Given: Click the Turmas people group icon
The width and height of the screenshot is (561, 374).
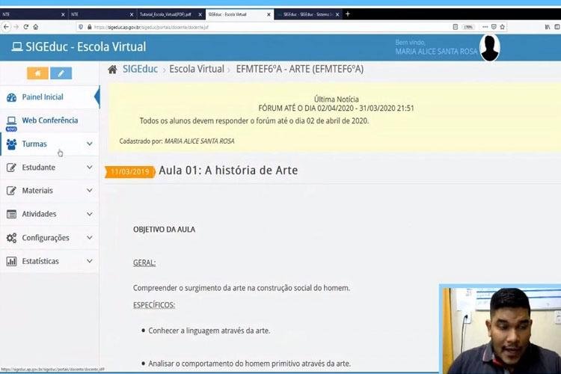Looking at the screenshot, I should click(11, 144).
